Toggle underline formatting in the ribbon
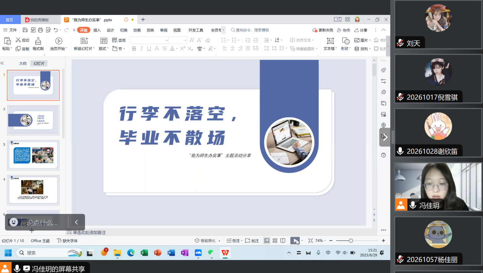This screenshot has height=273, width=483. (x=149, y=49)
